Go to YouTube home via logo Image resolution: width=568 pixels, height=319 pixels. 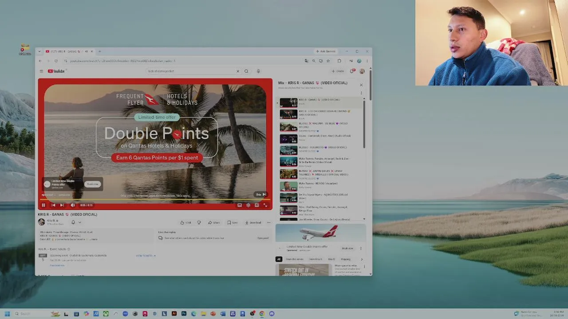pos(56,71)
